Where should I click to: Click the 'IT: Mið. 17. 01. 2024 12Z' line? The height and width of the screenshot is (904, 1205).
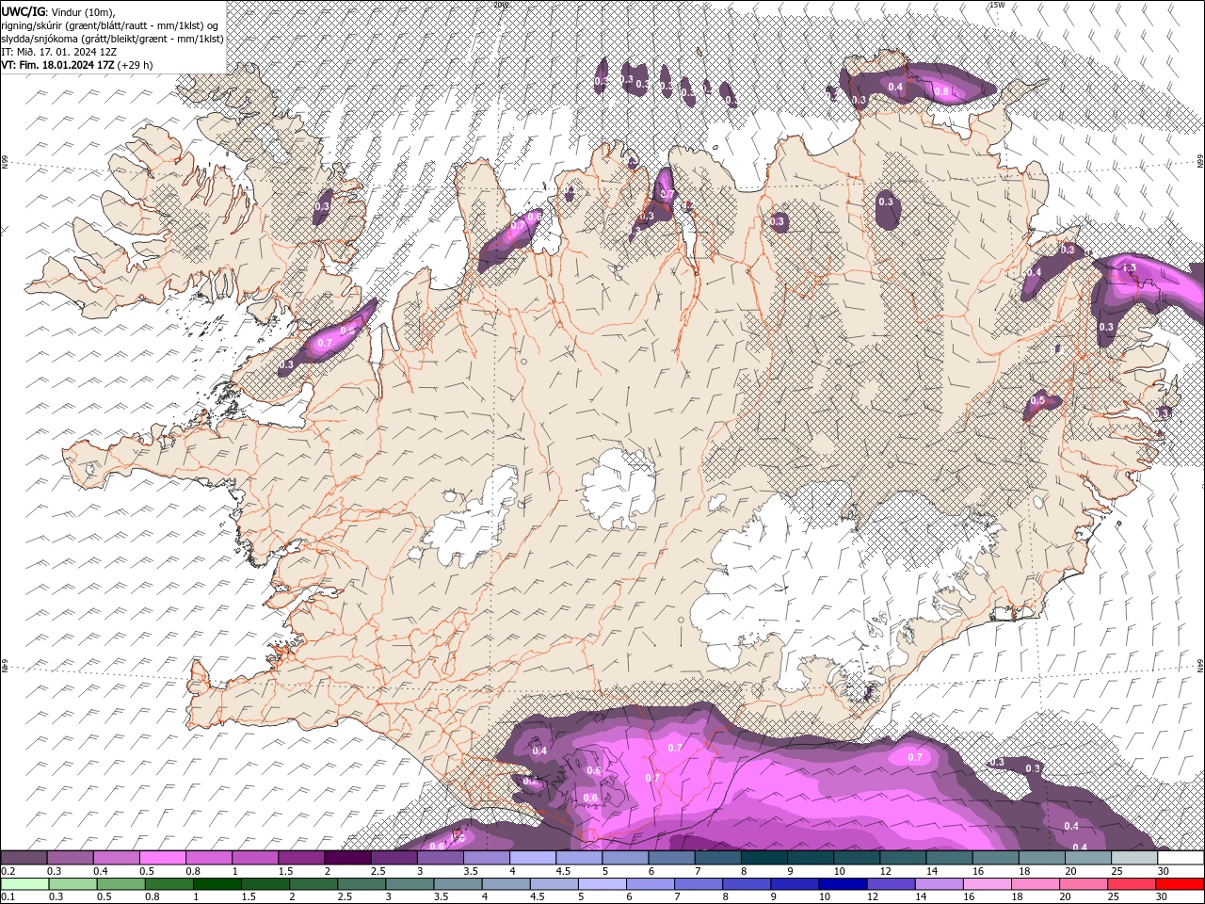coord(60,51)
